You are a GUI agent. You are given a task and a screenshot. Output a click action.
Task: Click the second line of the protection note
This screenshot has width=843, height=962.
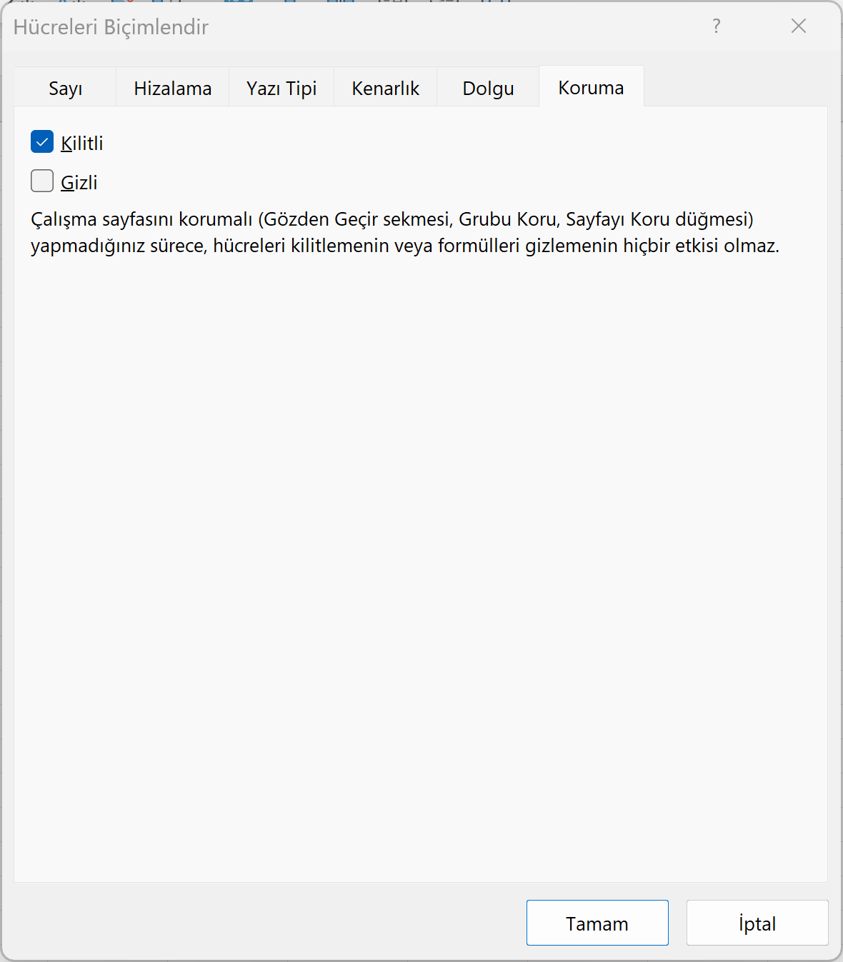404,246
